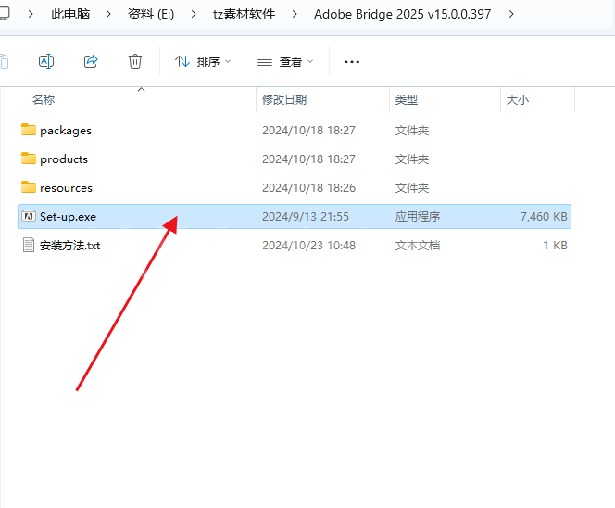Click Adobe Bridge 2025 v15.0.0.397 breadcrumb

pyautogui.click(x=402, y=14)
